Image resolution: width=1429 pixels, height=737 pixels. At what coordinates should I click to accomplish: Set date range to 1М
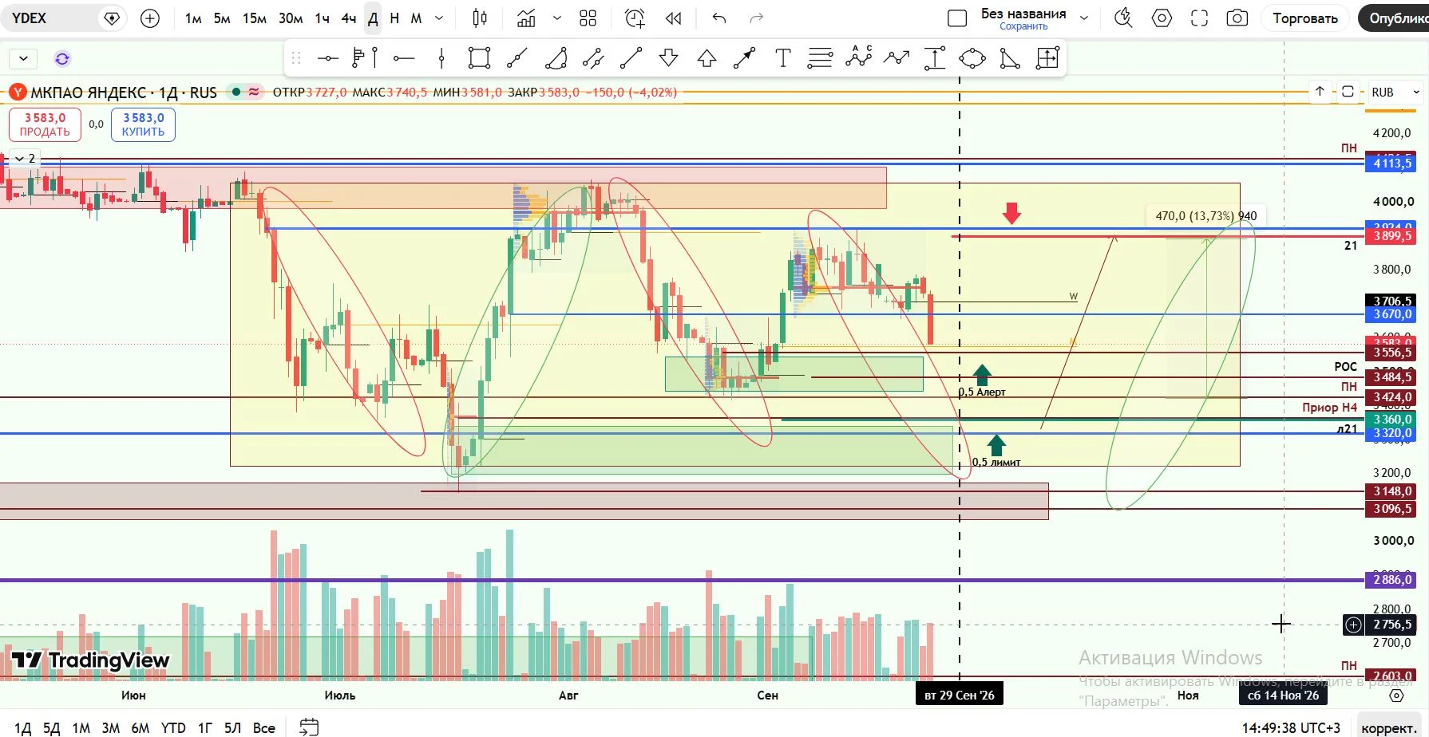(x=81, y=727)
